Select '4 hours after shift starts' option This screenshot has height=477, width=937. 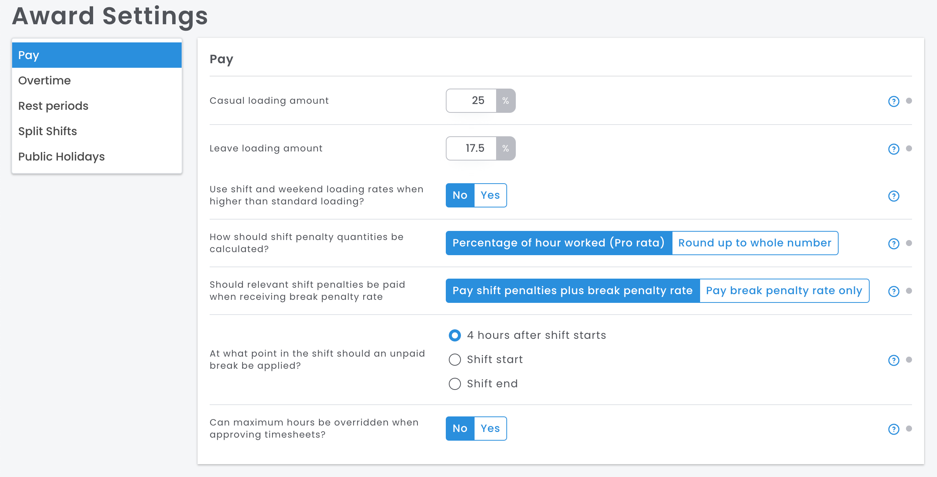point(455,335)
